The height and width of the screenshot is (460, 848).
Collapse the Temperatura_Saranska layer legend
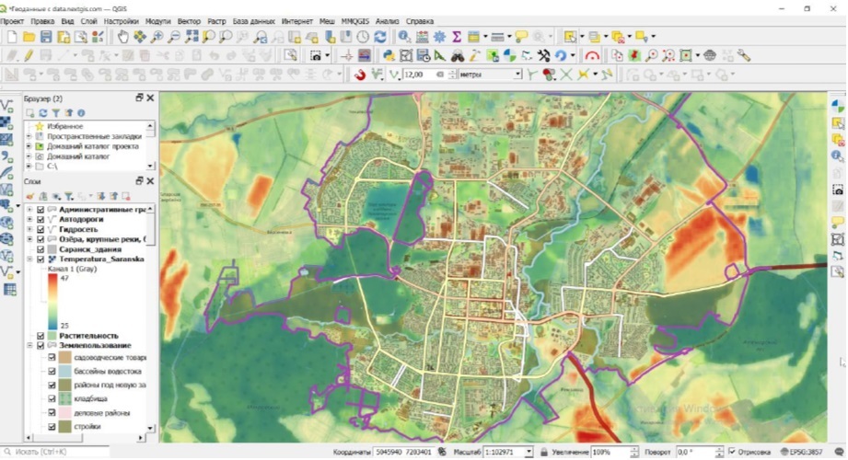pyautogui.click(x=29, y=259)
